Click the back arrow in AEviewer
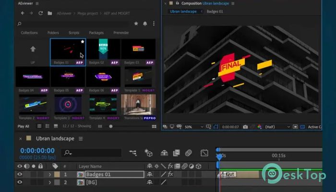Viewport: 336px width, 192px height. [22, 13]
